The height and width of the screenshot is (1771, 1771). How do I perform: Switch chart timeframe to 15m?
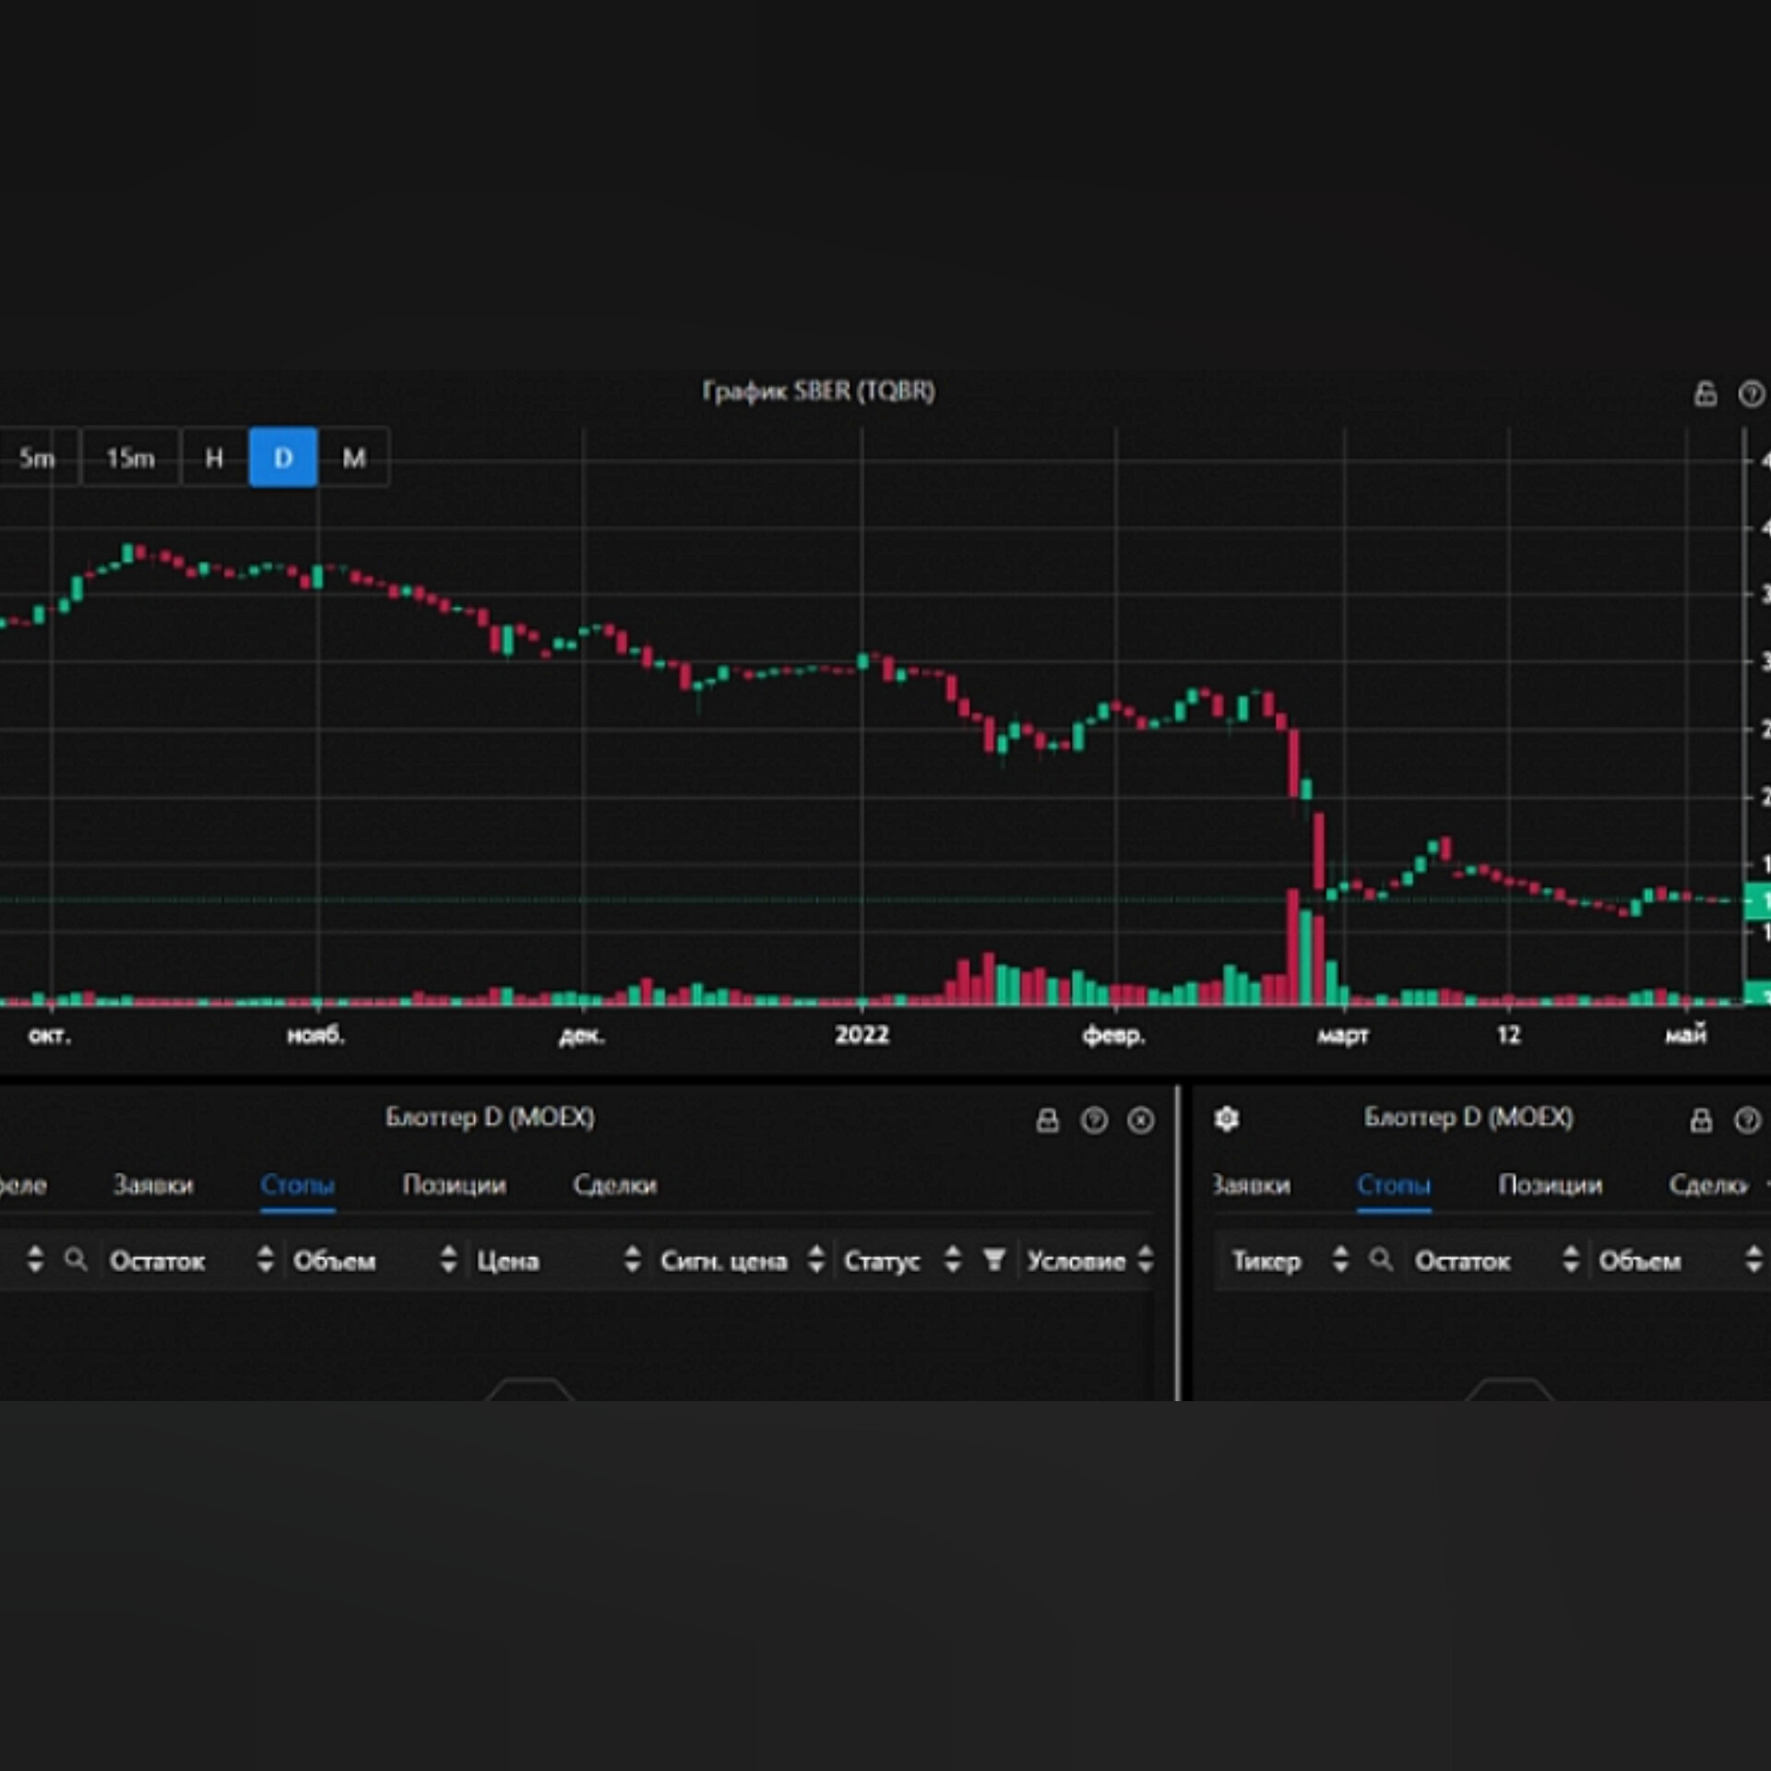coord(130,458)
